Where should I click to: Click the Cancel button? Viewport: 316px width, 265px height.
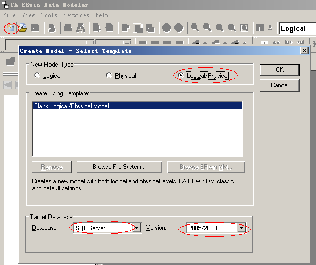coord(279,85)
